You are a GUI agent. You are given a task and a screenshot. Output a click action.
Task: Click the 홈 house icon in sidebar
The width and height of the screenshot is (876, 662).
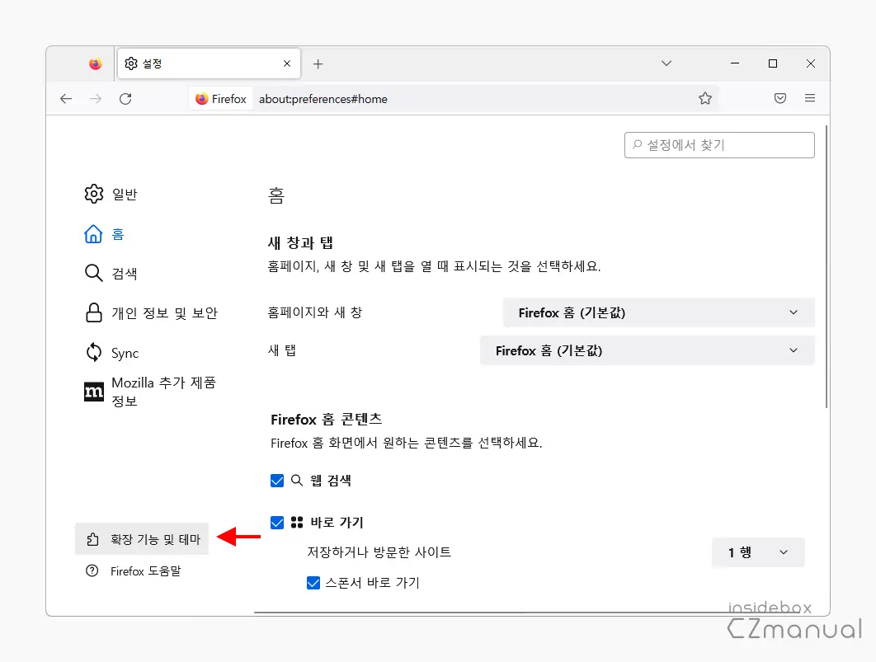[x=93, y=234]
